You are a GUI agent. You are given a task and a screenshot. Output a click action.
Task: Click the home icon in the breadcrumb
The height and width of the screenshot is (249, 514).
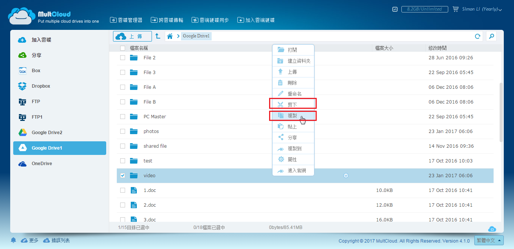pyautogui.click(x=170, y=36)
